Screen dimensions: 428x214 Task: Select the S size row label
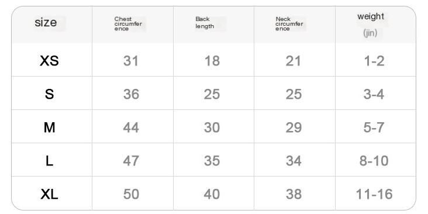(49, 94)
